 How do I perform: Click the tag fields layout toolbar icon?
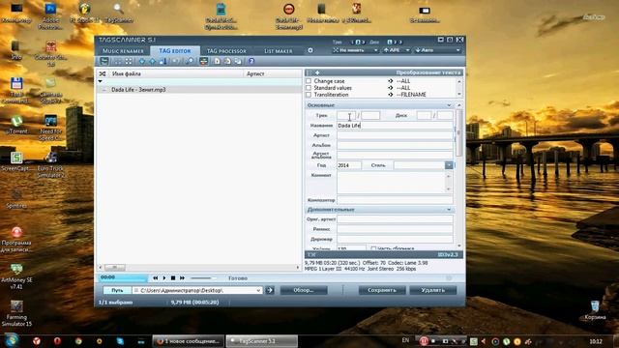point(204,61)
